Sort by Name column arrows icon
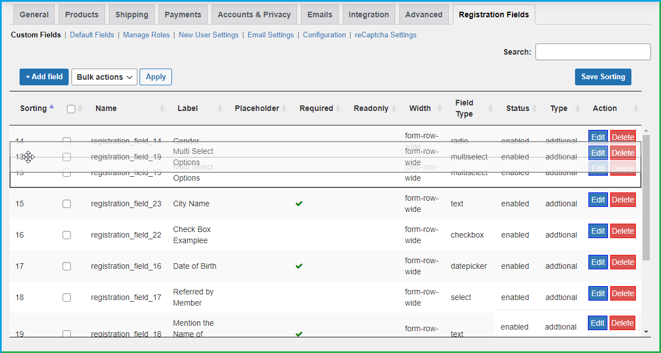Image resolution: width=661 pixels, height=353 pixels. [x=162, y=109]
